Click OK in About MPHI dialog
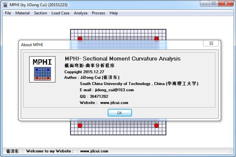The image size is (236, 157). (x=120, y=112)
